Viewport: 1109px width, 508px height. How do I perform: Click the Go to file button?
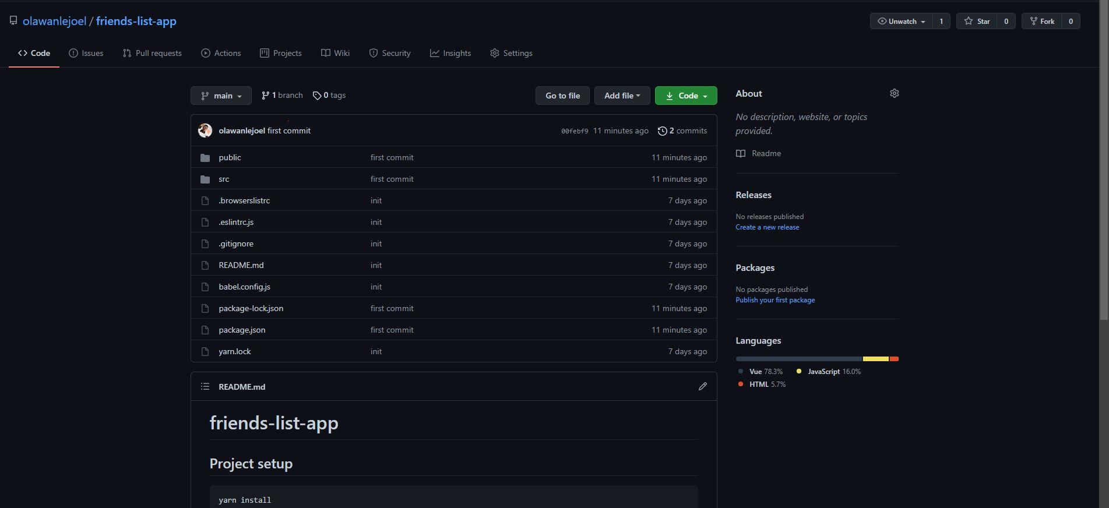click(562, 96)
